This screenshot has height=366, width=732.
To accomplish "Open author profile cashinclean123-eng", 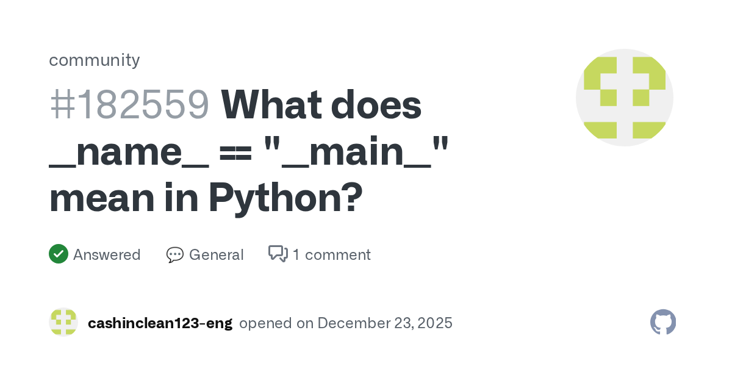I will click(160, 323).
